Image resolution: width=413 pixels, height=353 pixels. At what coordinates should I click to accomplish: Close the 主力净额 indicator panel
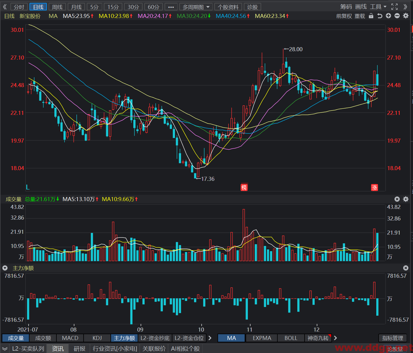tap(406, 268)
